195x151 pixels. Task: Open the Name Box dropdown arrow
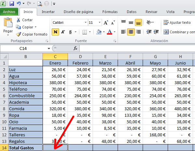point(49,48)
